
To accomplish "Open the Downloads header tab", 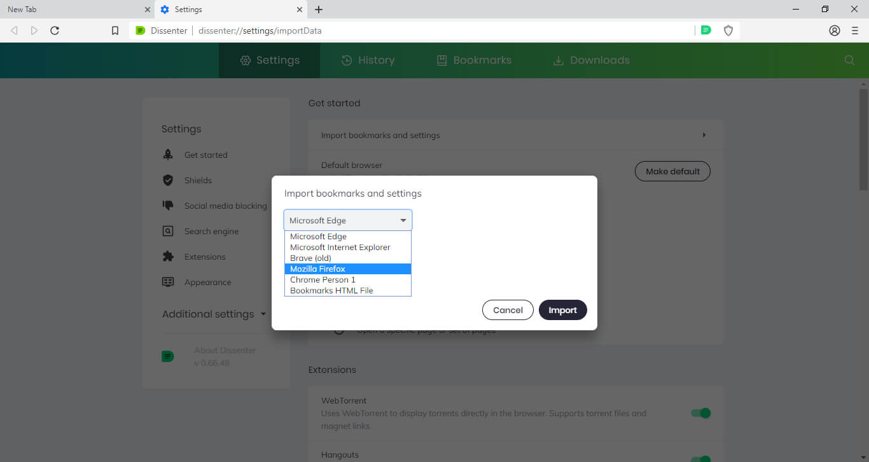I will pyautogui.click(x=591, y=60).
